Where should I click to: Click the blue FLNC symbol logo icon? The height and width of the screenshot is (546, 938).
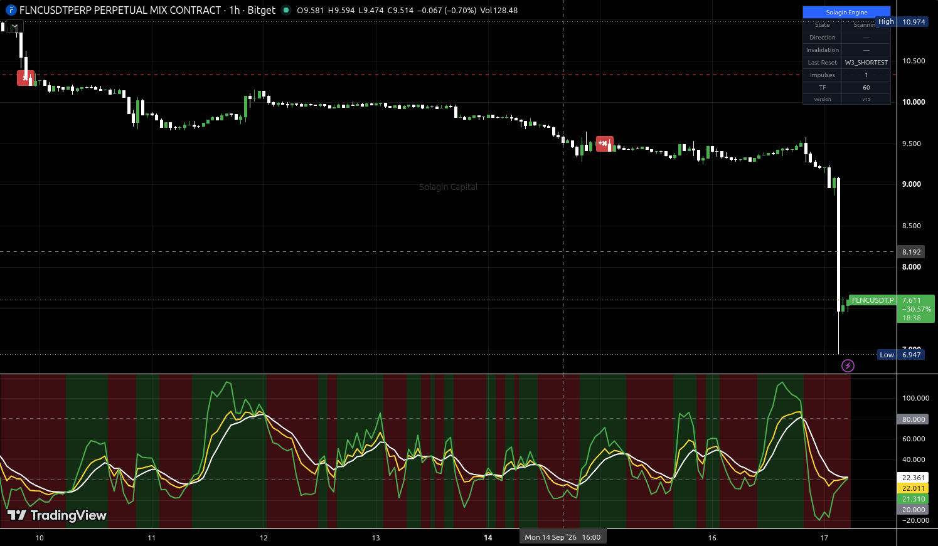pyautogui.click(x=11, y=11)
